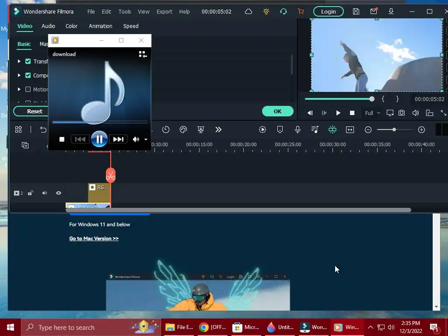Viewport: 448px width, 336px height.
Task: Switch to the Speed tab
Action: pyautogui.click(x=131, y=26)
